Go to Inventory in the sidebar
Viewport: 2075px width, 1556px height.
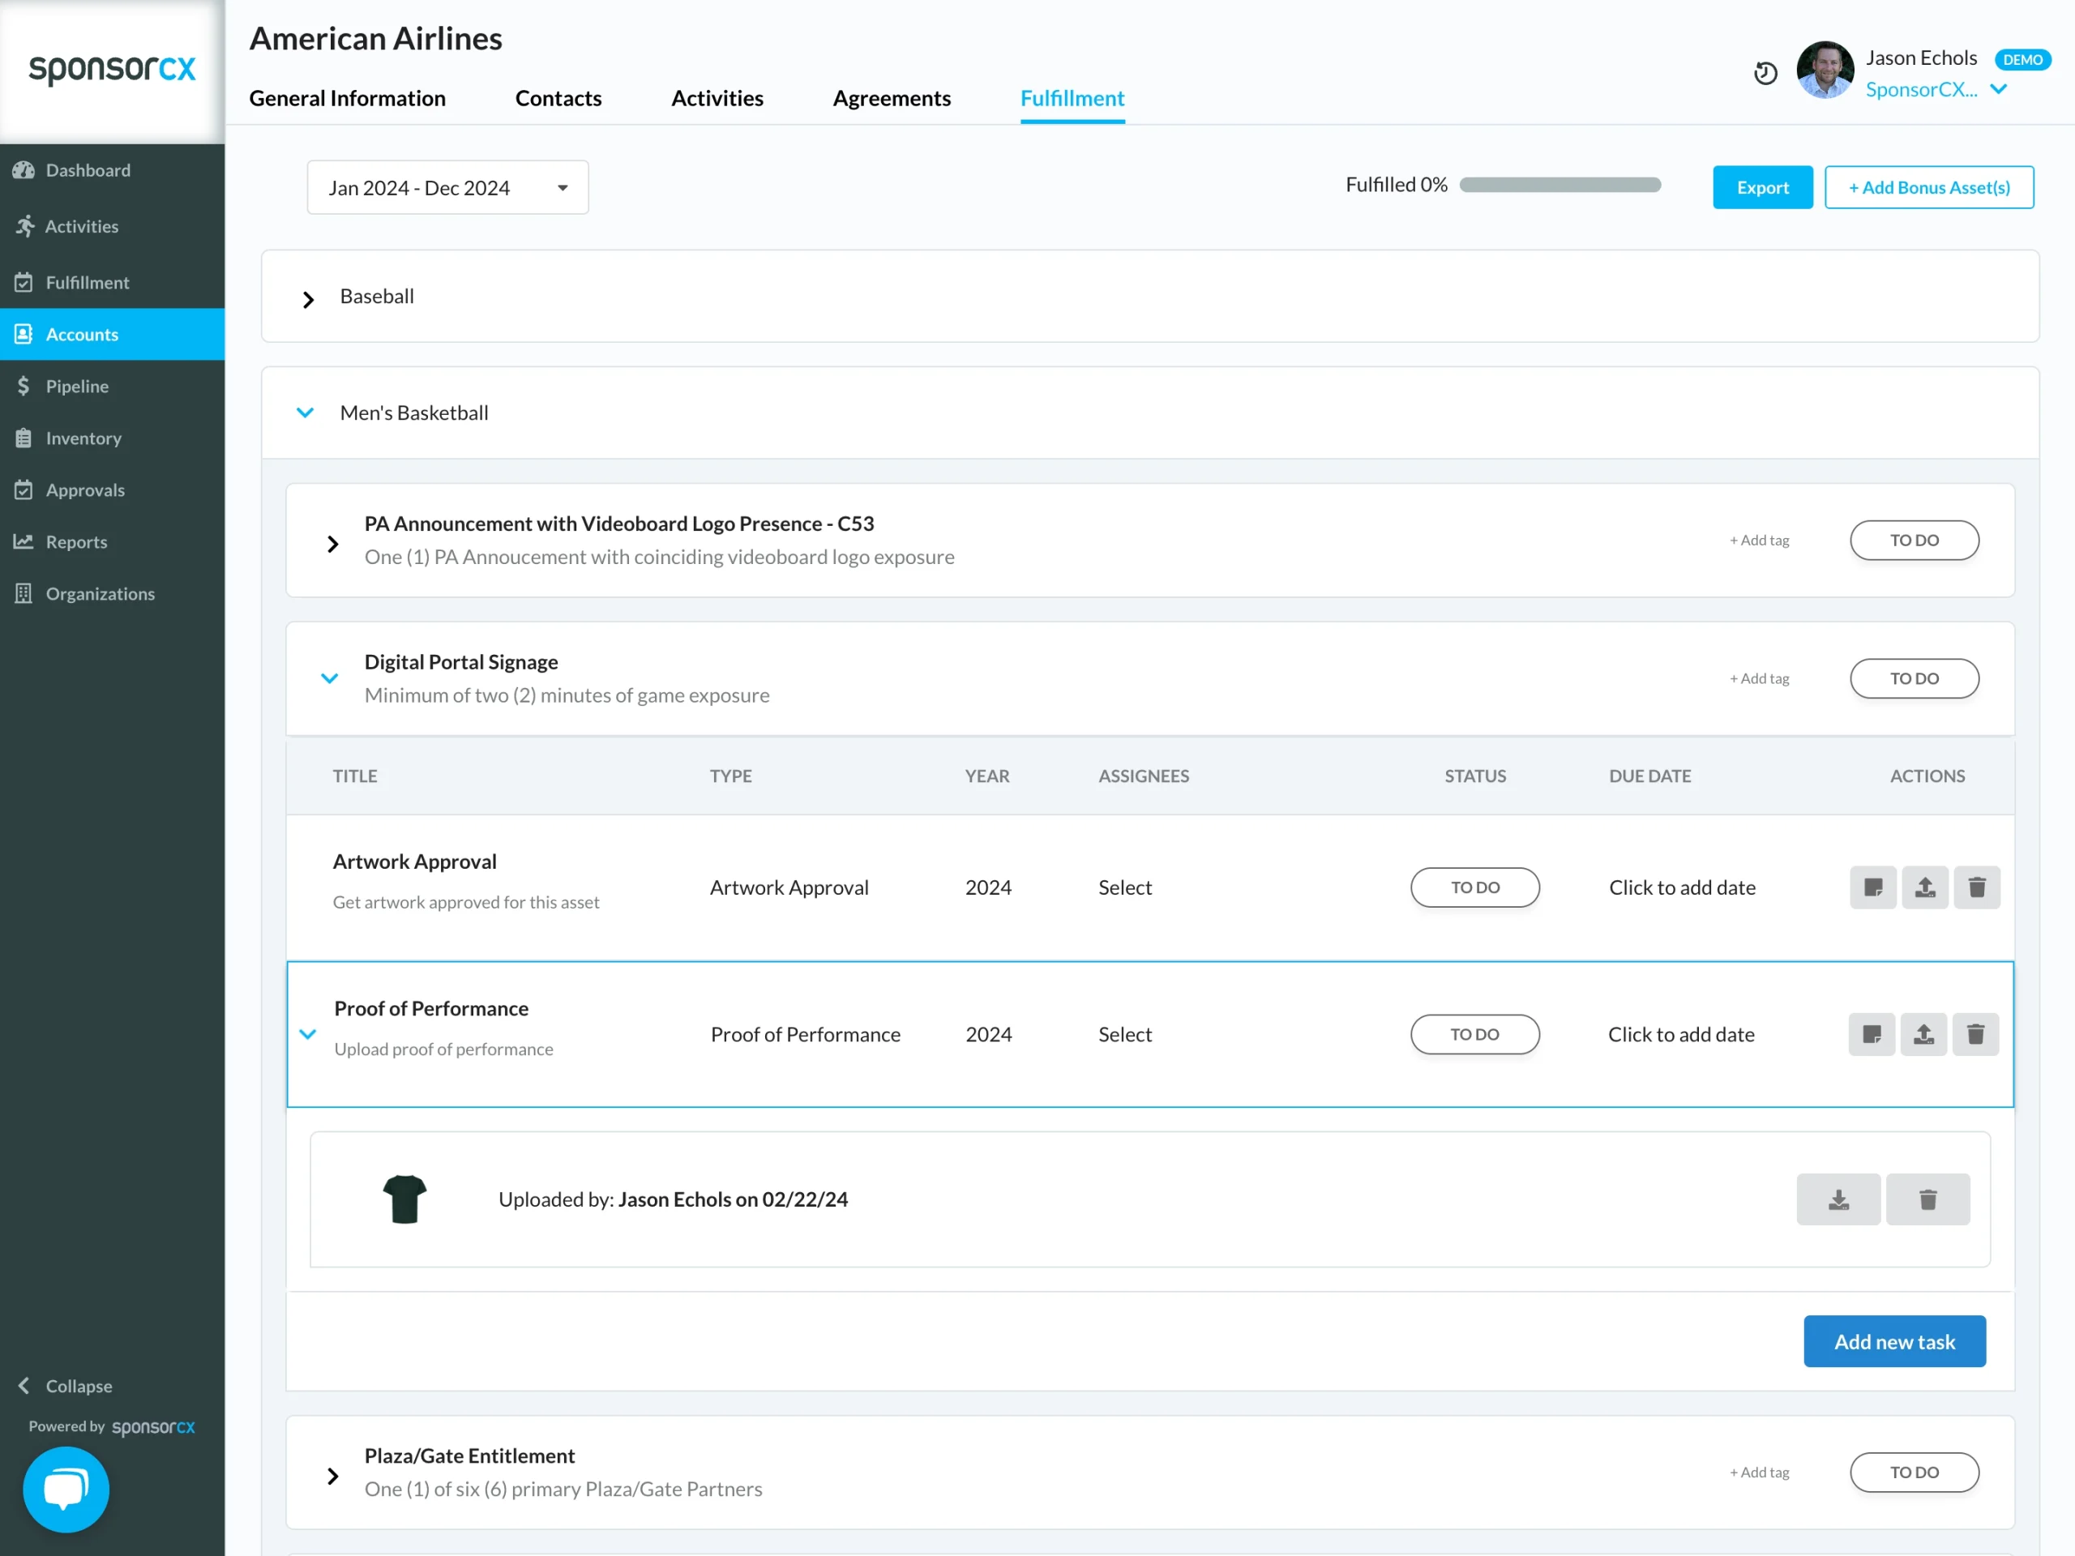pos(112,438)
